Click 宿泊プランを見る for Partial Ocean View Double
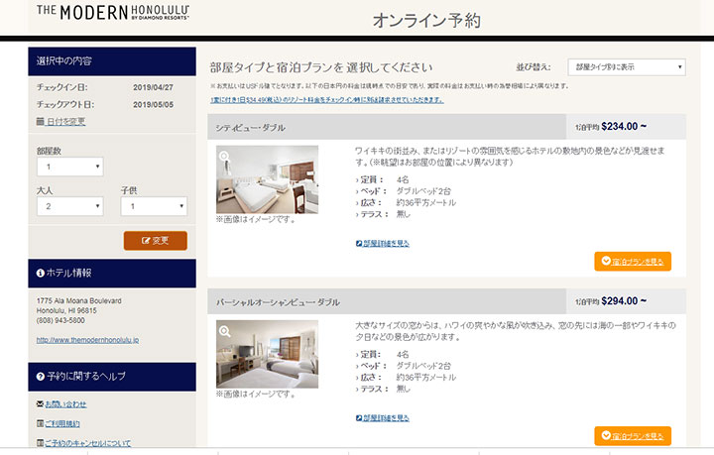The width and height of the screenshot is (714, 455). click(x=633, y=435)
